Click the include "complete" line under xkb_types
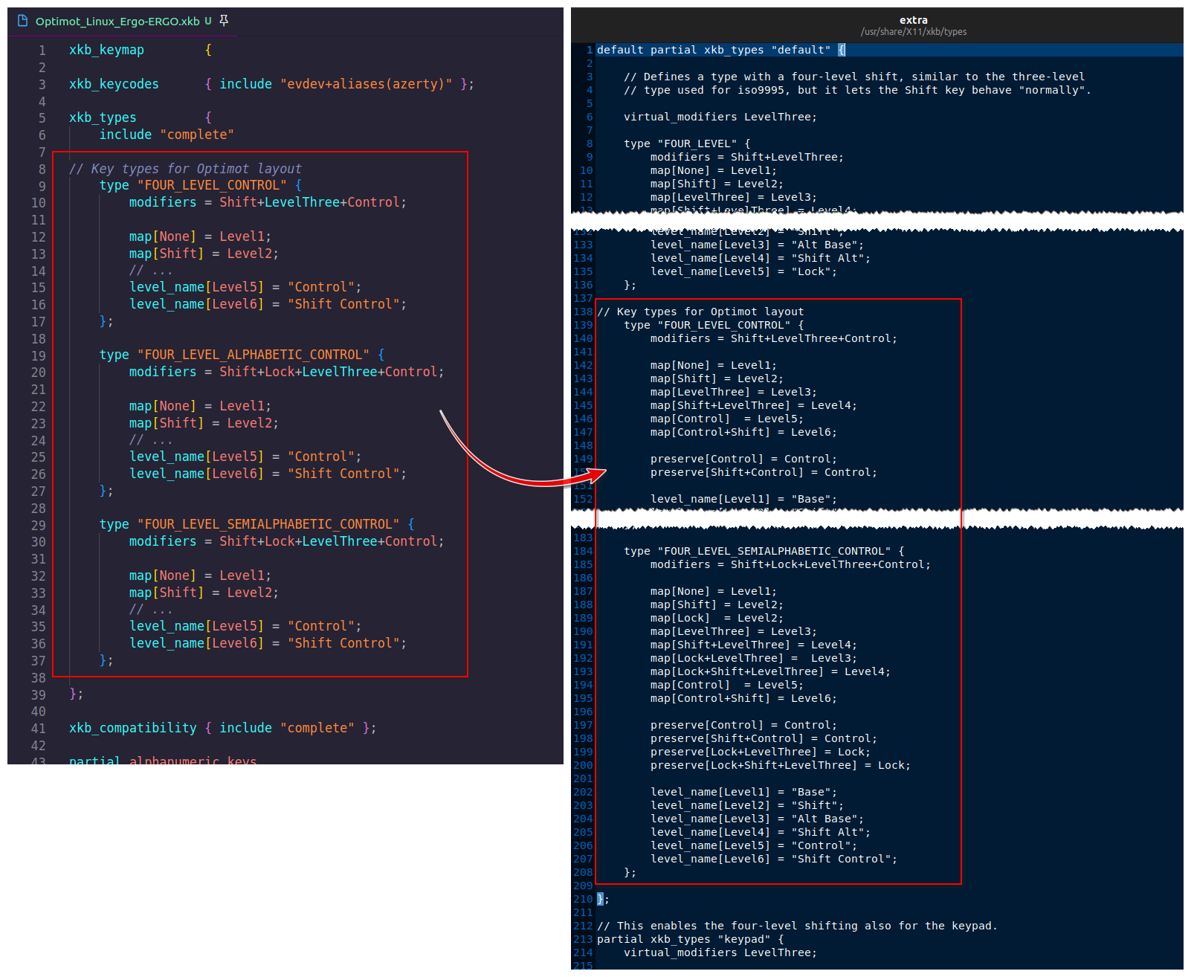Viewport: 1191px width, 977px height. point(167,135)
